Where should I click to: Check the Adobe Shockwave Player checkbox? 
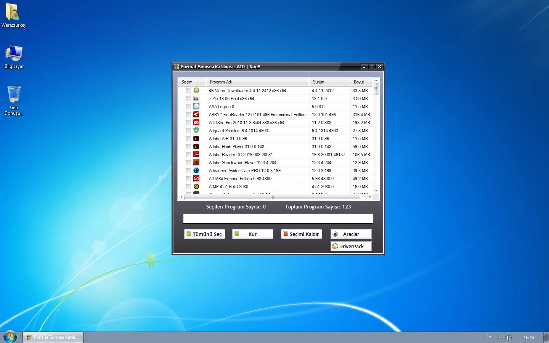pyautogui.click(x=188, y=163)
